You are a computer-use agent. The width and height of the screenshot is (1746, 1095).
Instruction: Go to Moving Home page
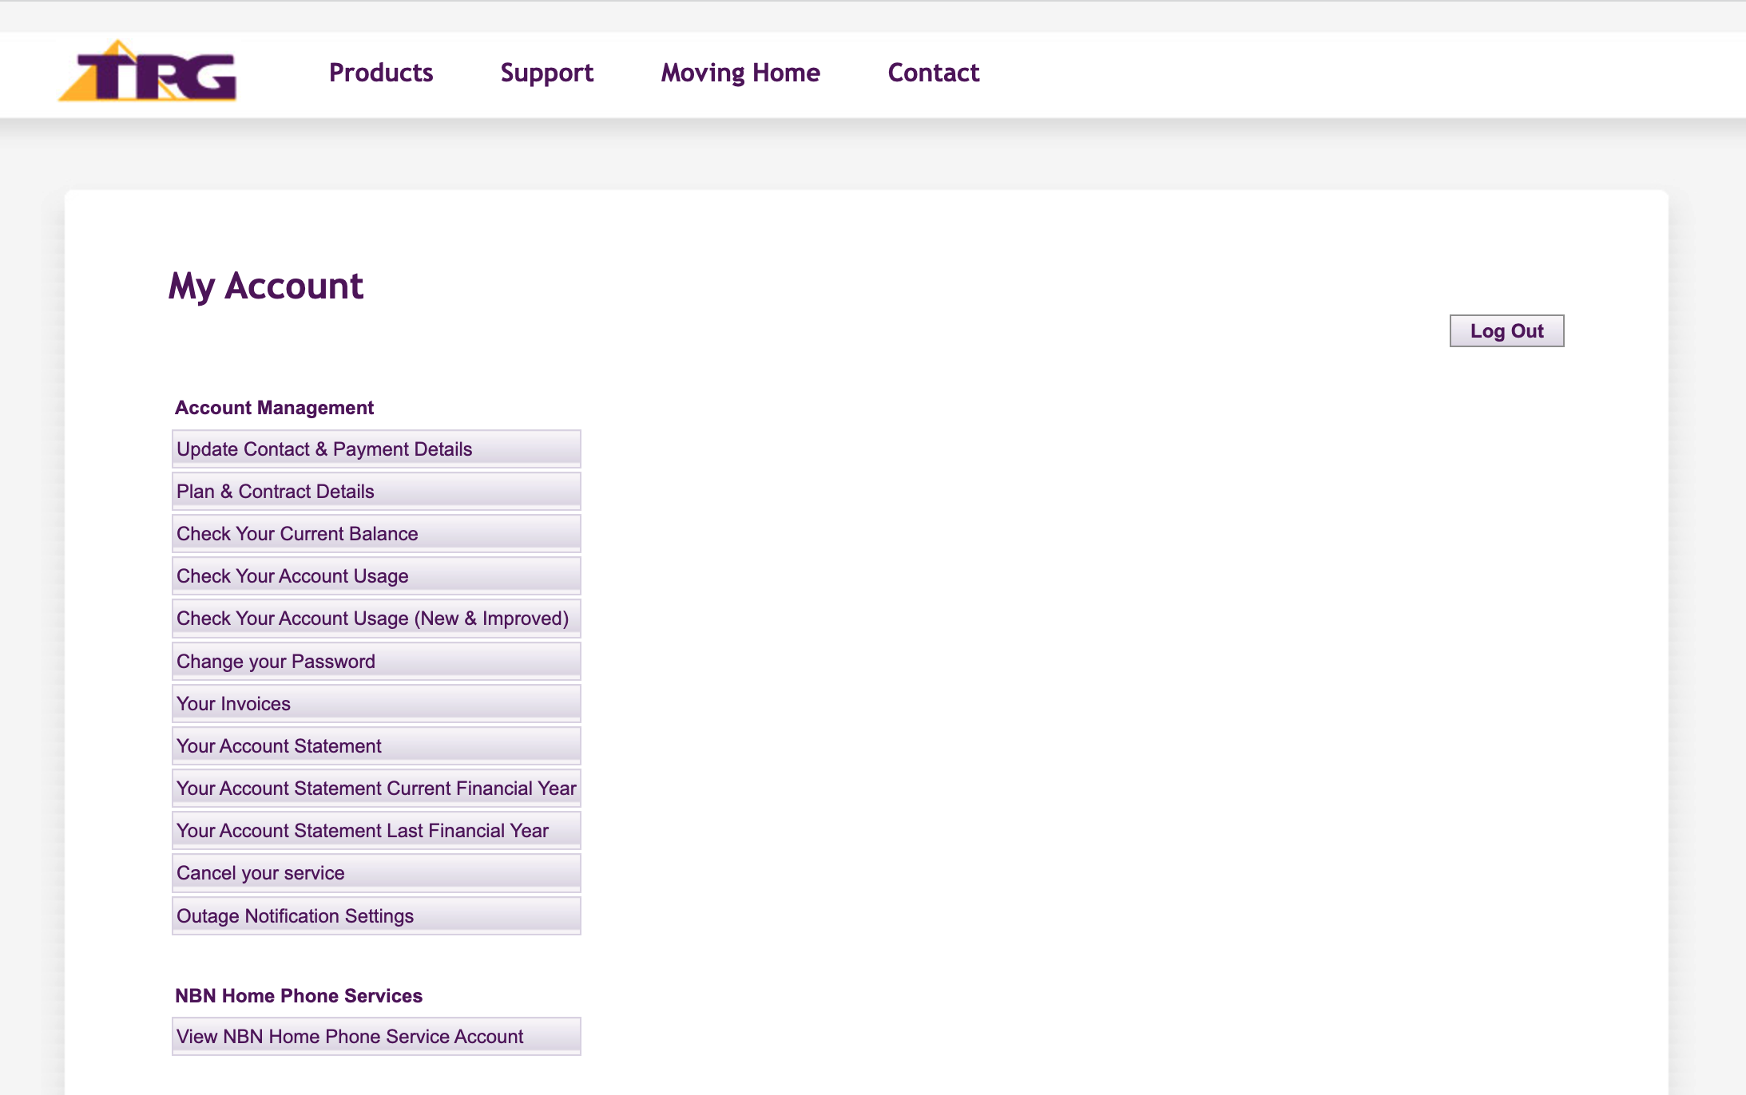tap(740, 73)
